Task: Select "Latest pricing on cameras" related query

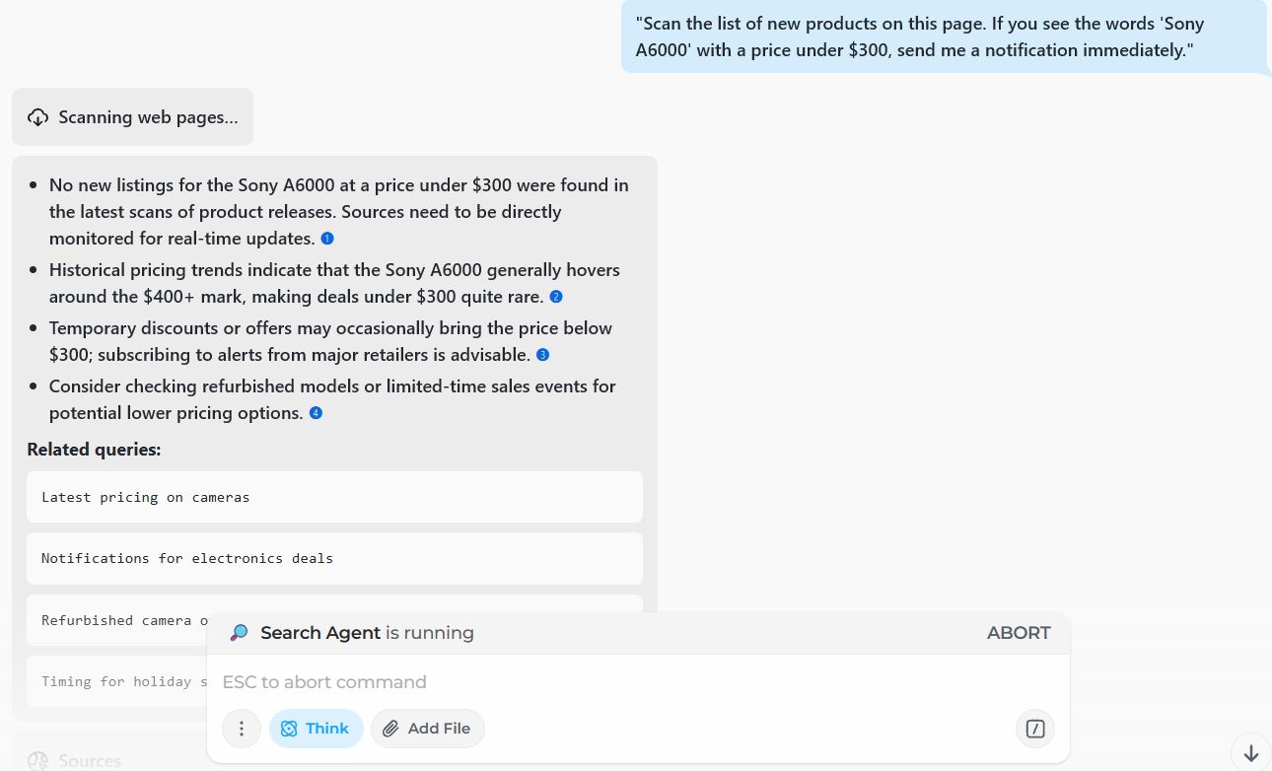Action: 334,497
